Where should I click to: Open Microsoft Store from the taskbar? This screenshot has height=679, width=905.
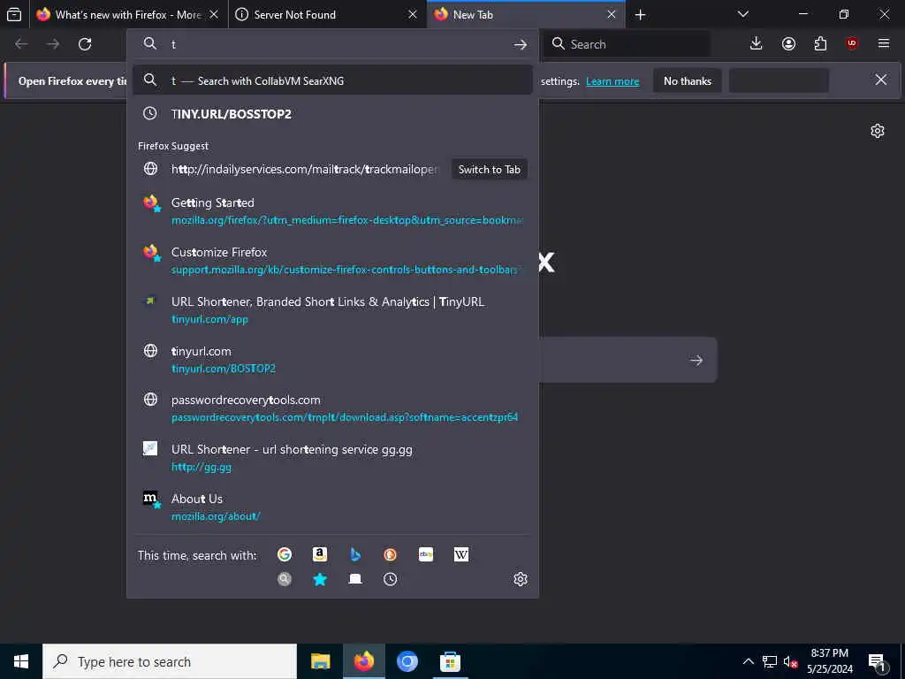click(450, 661)
